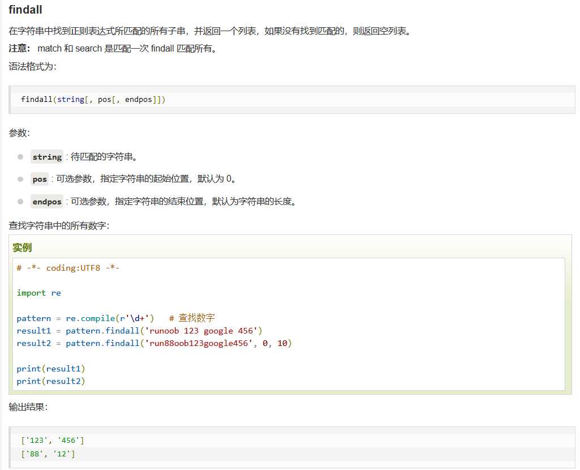Click the findall(string[, pos[, endpos]]) syntax line
The image size is (580, 470).
(93, 99)
